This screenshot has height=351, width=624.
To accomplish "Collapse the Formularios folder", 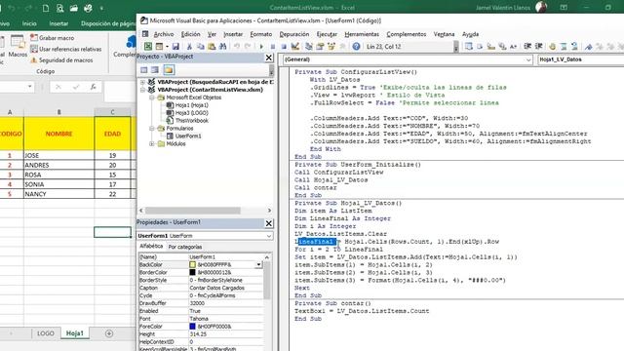I will click(x=152, y=129).
